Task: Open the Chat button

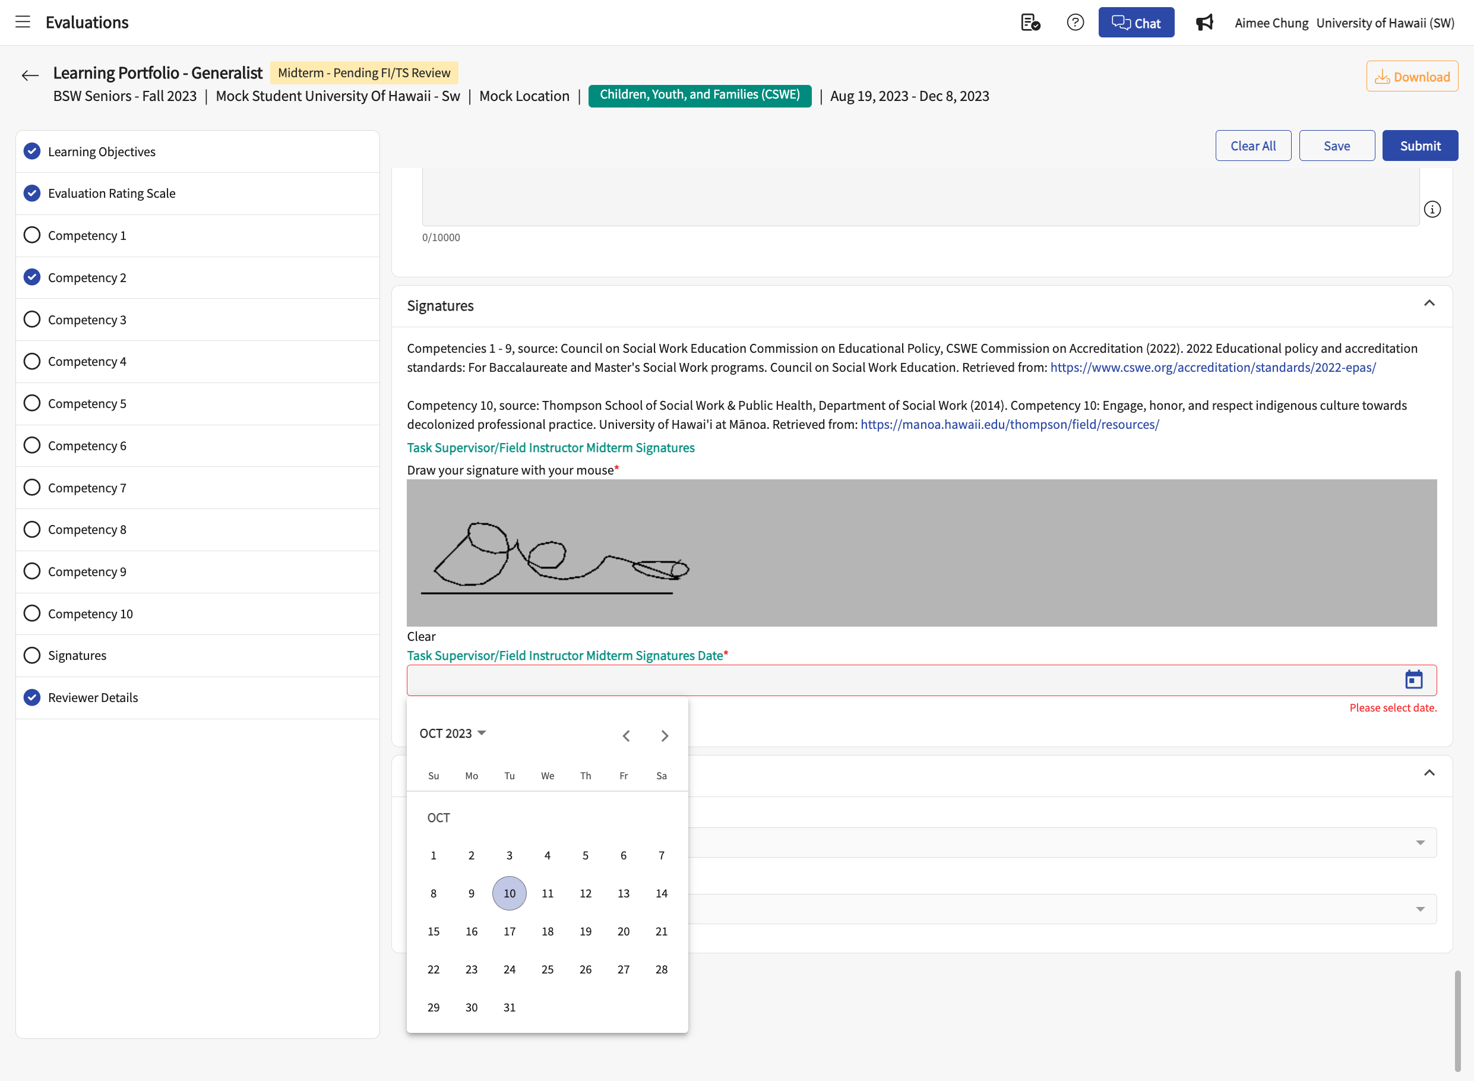Action: pyautogui.click(x=1135, y=23)
